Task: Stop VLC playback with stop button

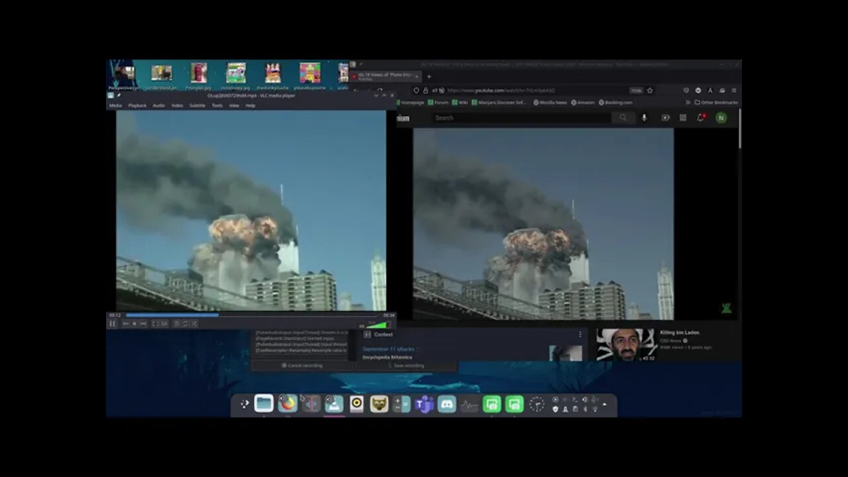Action: (134, 323)
